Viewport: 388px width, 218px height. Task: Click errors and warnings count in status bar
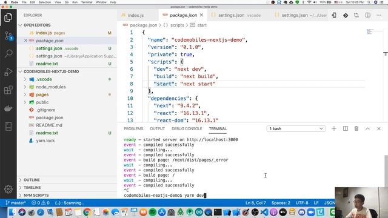coord(41,203)
